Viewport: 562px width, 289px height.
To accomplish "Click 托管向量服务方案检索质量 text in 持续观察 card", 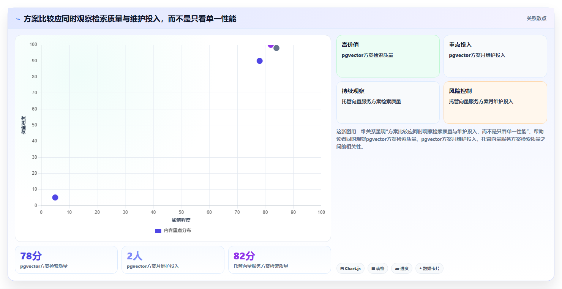I will coord(371,101).
